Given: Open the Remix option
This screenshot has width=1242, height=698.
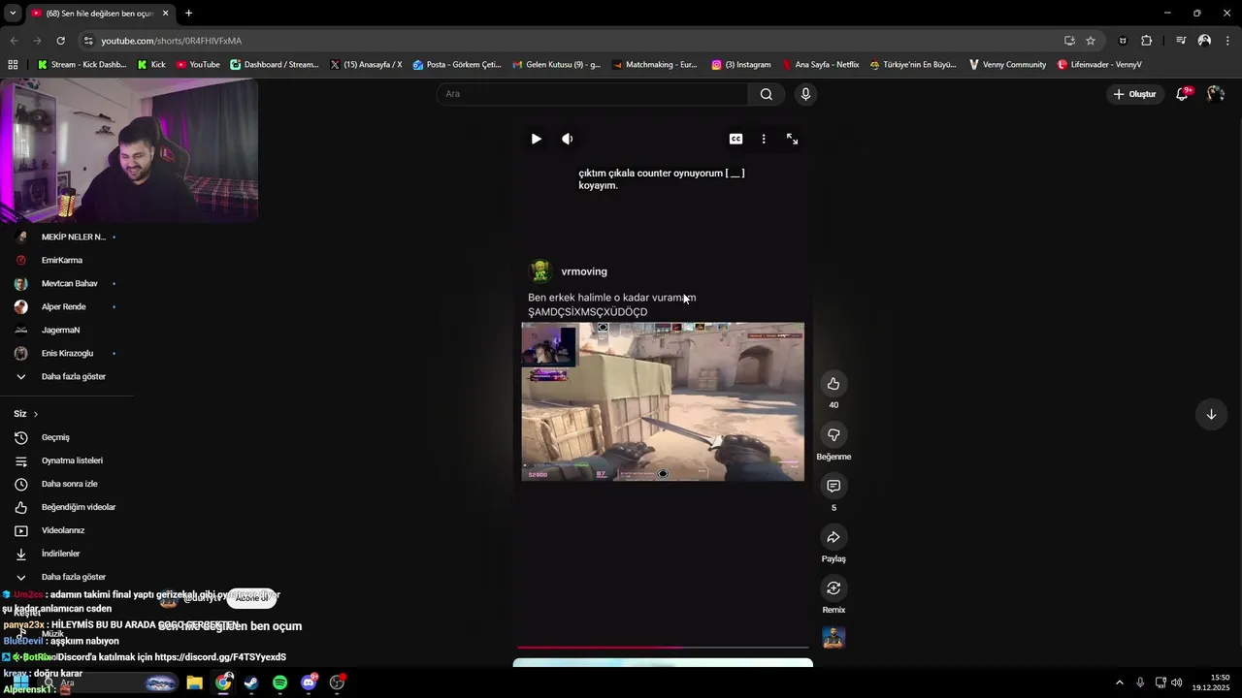Looking at the screenshot, I should 833,588.
